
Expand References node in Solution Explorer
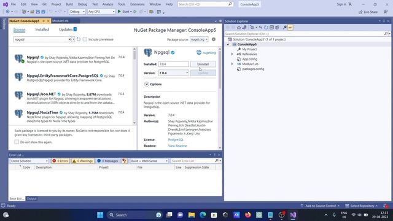[x=232, y=54]
